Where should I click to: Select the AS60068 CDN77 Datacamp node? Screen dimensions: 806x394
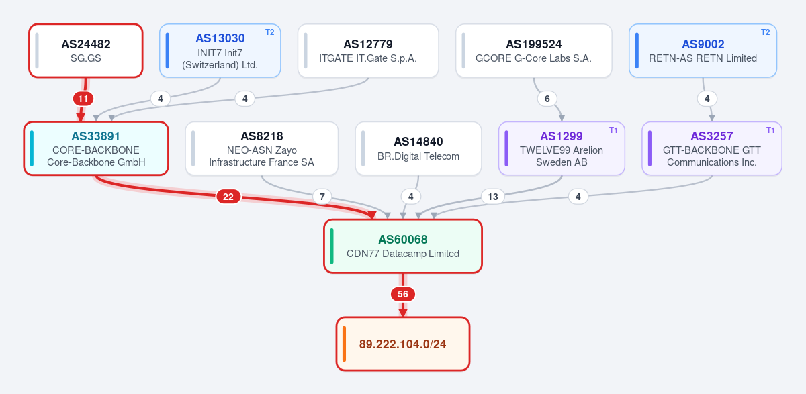click(x=403, y=246)
